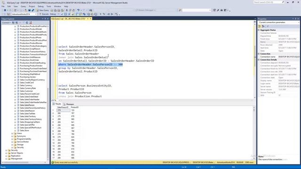Screen dimensions: 301x169
Task: Expand the Programmability folder node
Action: 12,139
